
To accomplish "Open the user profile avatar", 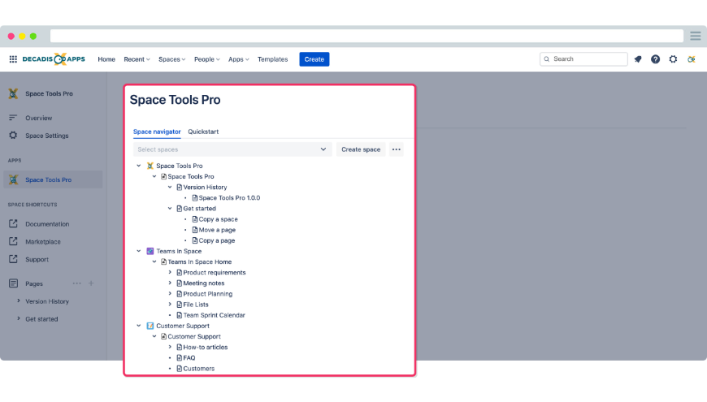I will coord(691,59).
